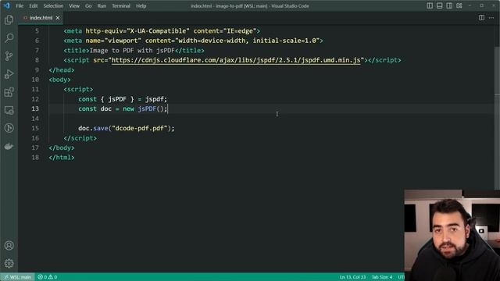Viewport: 500px width, 281px height.
Task: Open the Source Control view
Action: 9,56
